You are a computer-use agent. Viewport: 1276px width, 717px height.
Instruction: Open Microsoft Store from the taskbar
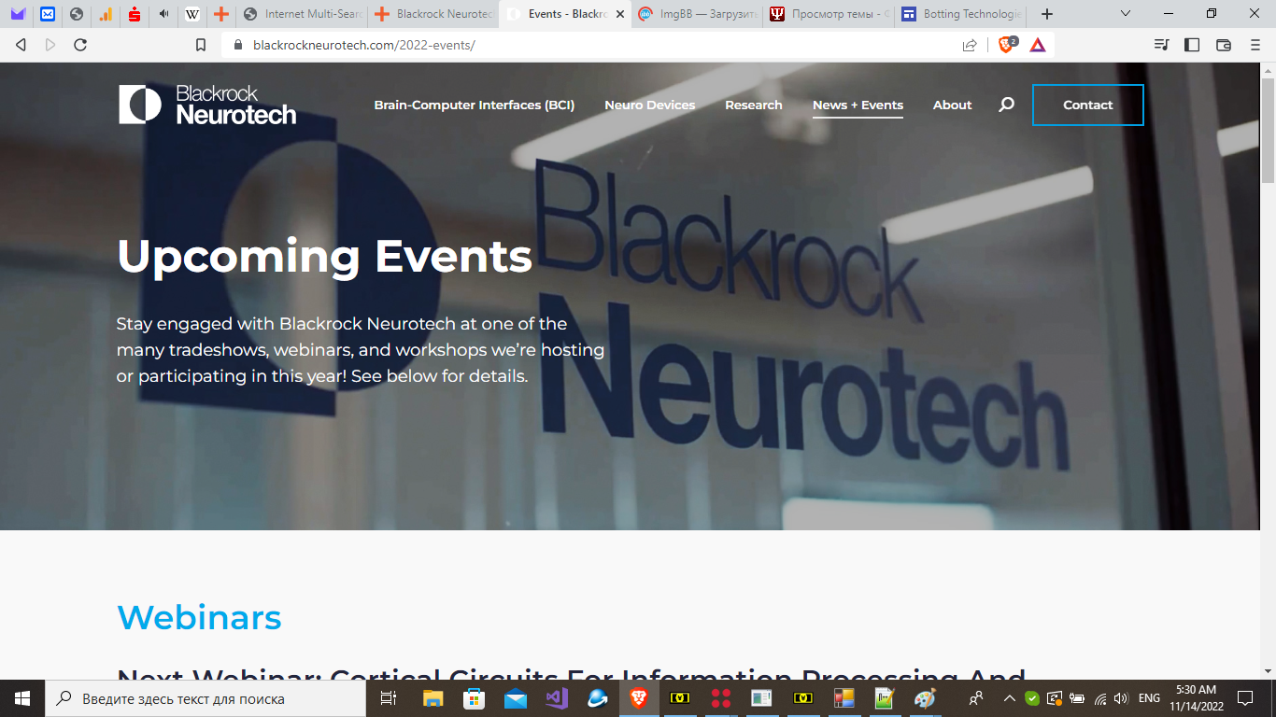click(475, 698)
